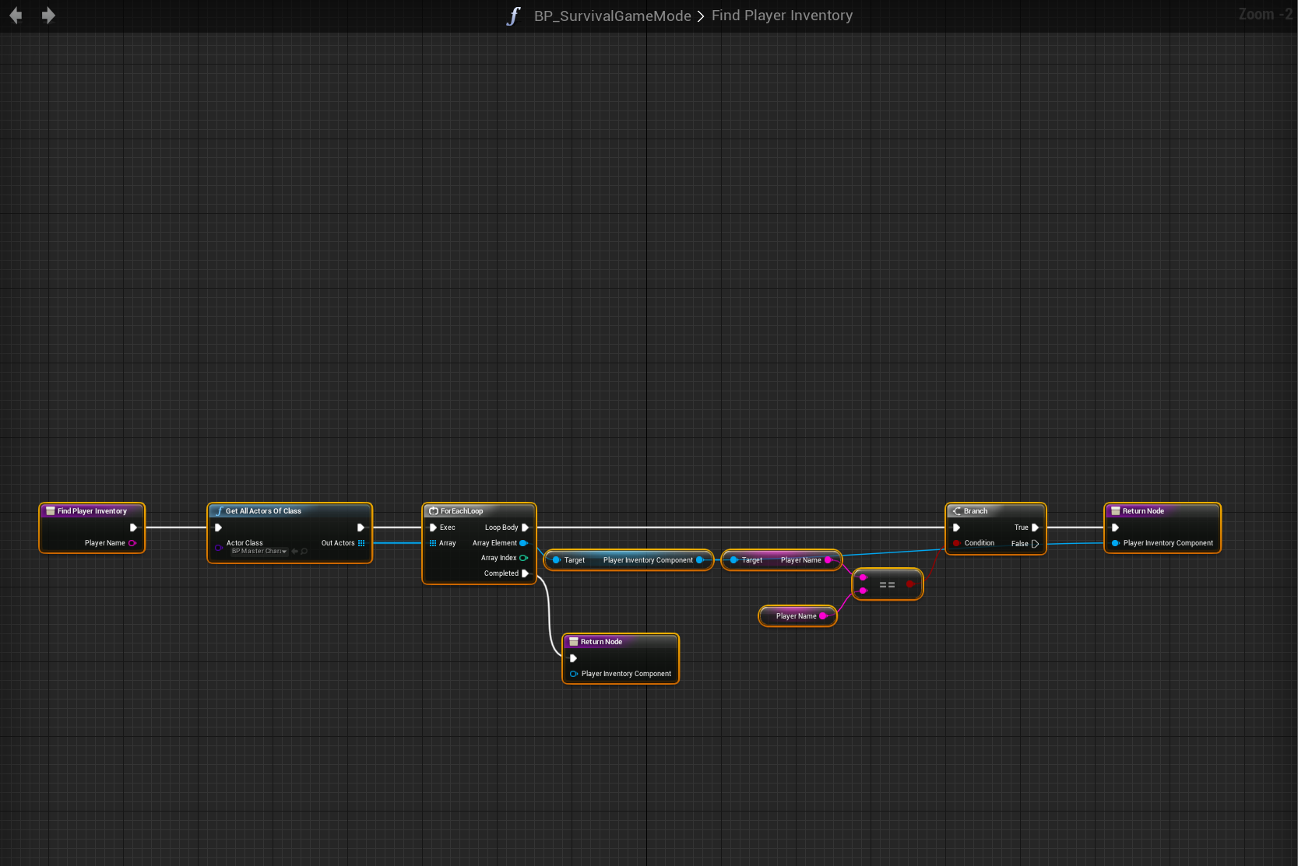Click the Completed execution pin
Screen dimensions: 1298x866
click(525, 573)
